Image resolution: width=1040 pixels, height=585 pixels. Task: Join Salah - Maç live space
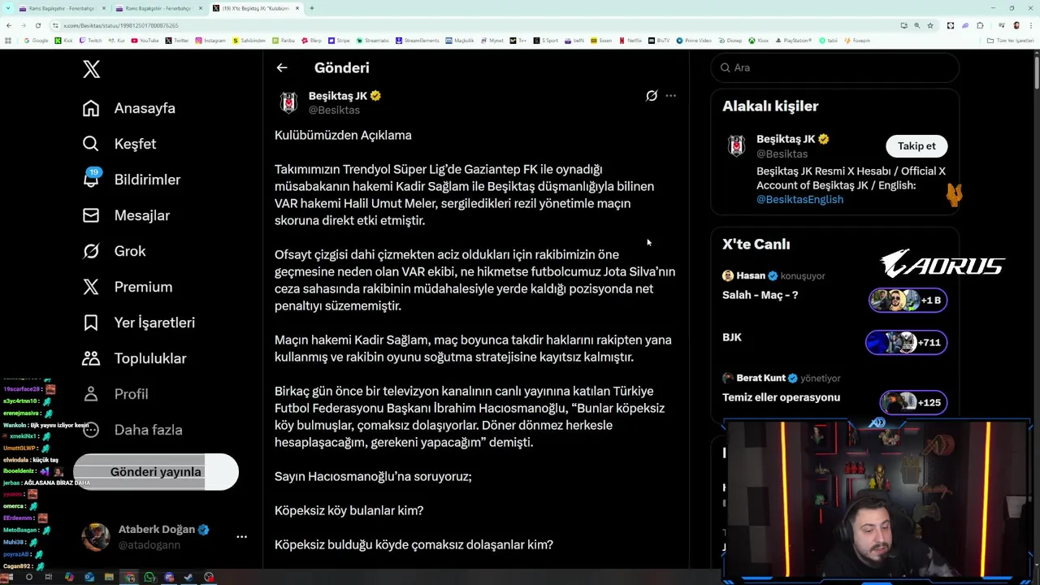tap(760, 295)
